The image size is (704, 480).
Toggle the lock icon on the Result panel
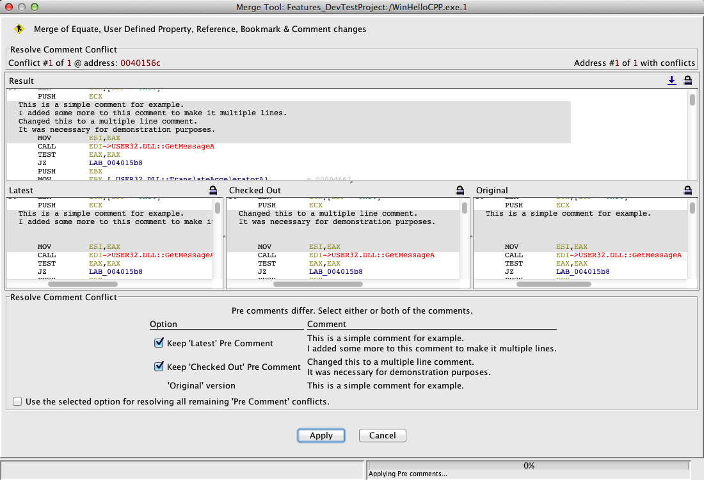(687, 81)
